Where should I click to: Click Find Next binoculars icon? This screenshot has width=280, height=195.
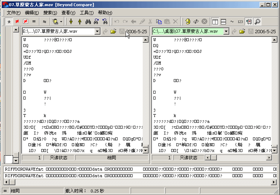click(x=96, y=22)
